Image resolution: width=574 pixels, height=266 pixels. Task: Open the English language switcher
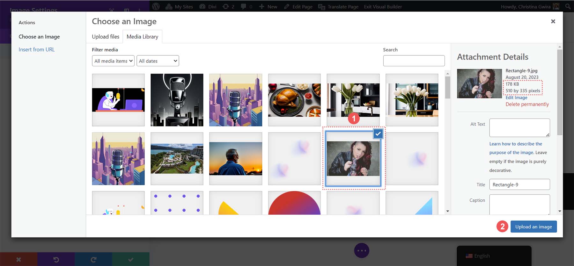(494, 256)
